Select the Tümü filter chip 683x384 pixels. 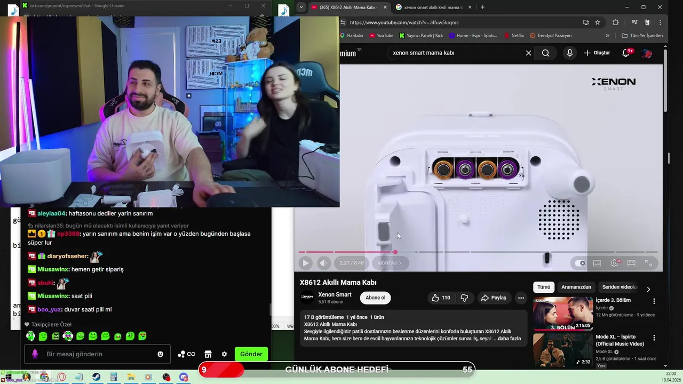tap(544, 287)
